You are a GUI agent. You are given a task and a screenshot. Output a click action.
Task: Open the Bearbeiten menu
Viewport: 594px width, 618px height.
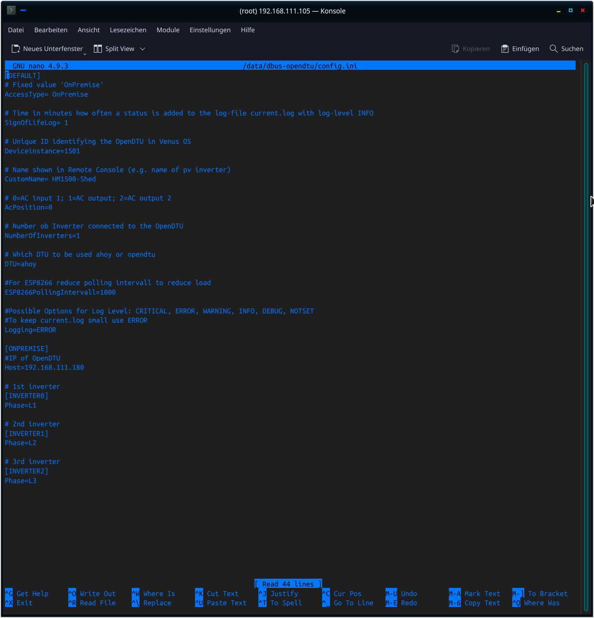tap(51, 30)
